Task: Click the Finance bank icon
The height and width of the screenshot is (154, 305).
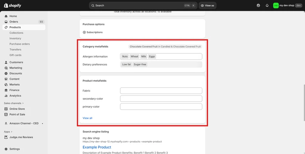Action: click(6, 90)
